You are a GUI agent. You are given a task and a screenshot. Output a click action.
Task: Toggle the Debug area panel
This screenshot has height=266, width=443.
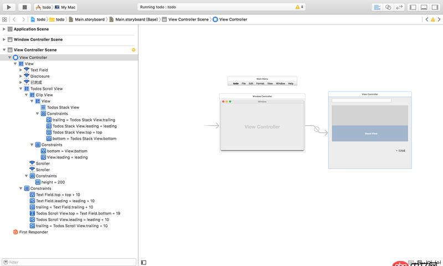pos(424,7)
